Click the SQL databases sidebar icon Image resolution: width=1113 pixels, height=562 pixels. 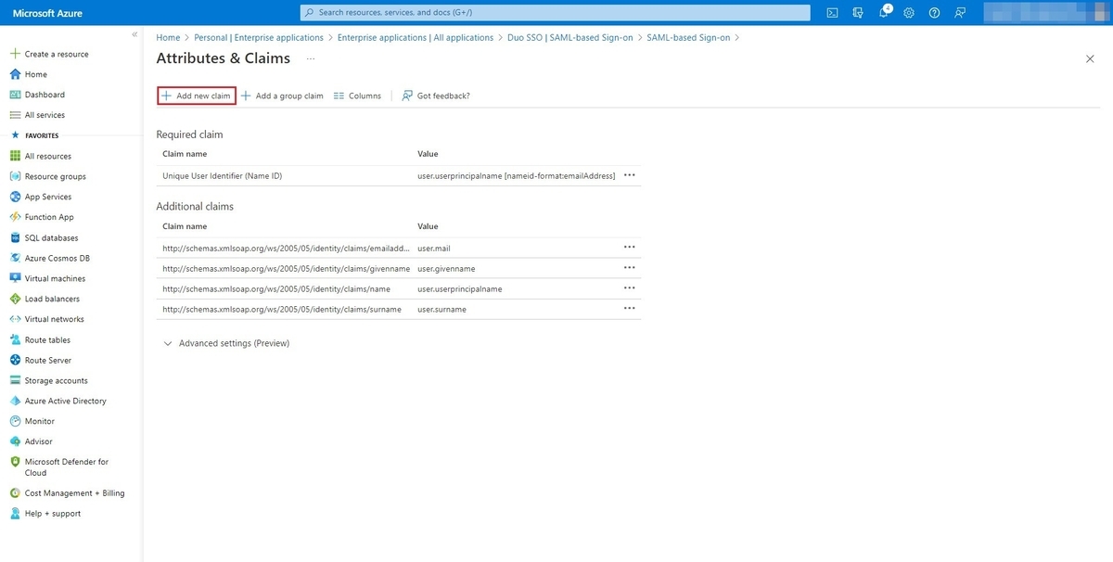15,237
